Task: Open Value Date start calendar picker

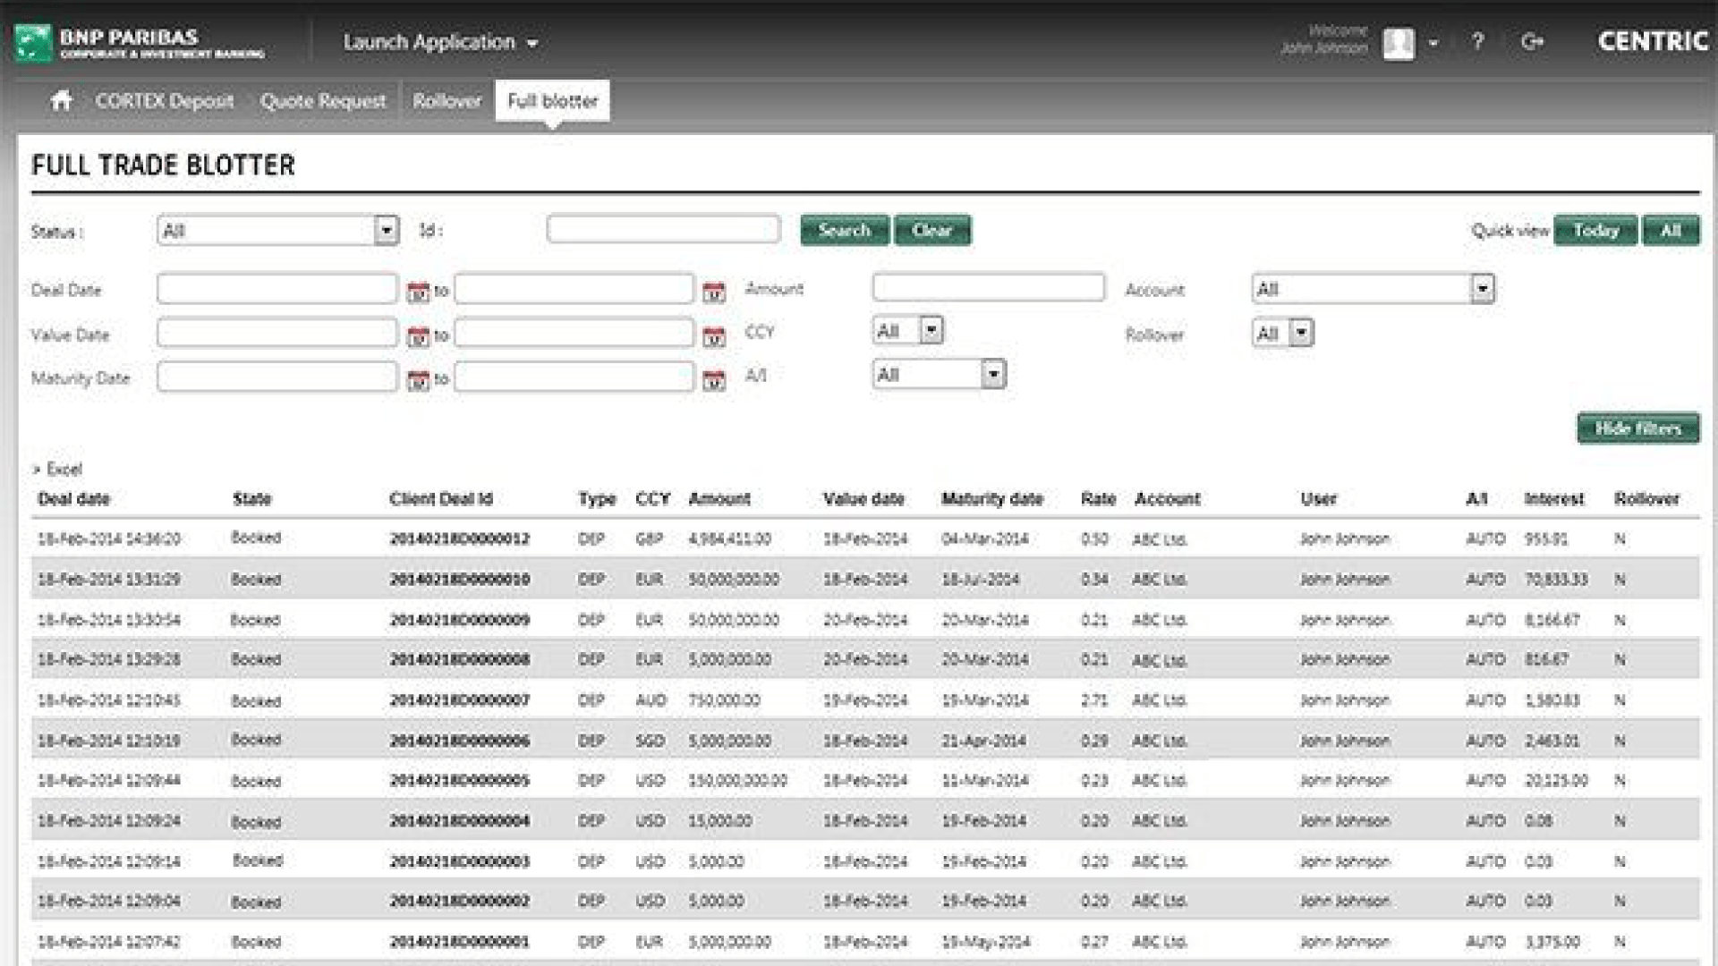Action: click(x=417, y=336)
